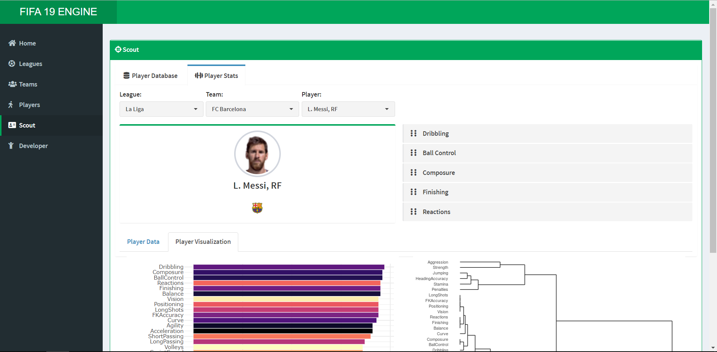This screenshot has width=717, height=352.
Task: Click the FC Barcelona club crest
Action: (x=257, y=208)
